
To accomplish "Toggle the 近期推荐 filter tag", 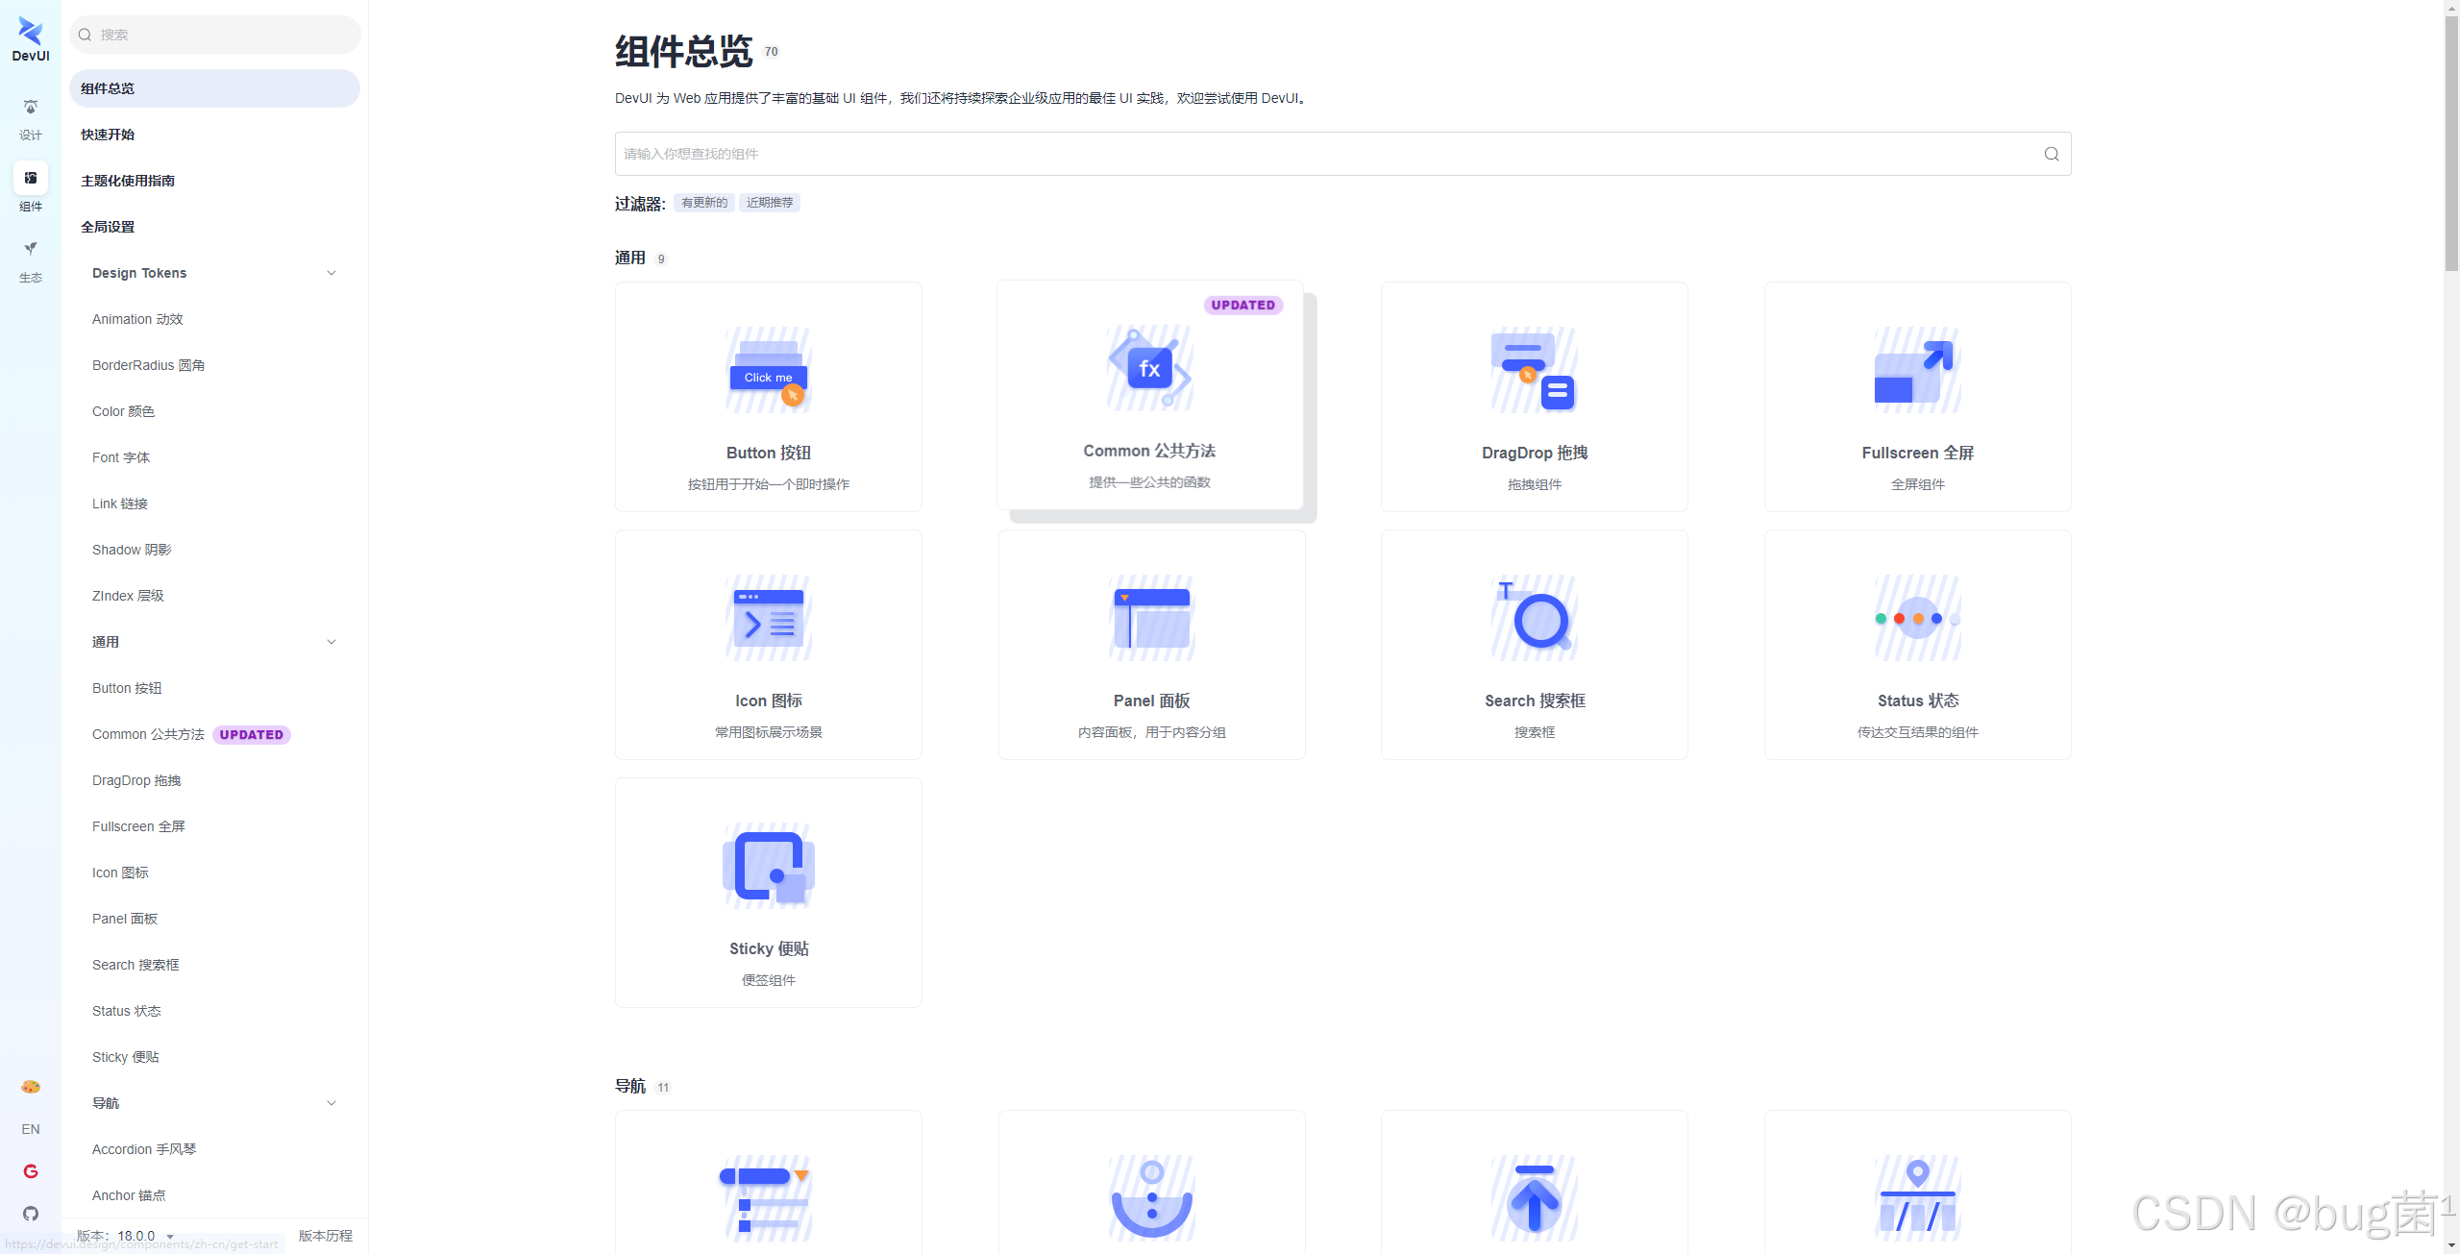I will (x=770, y=203).
